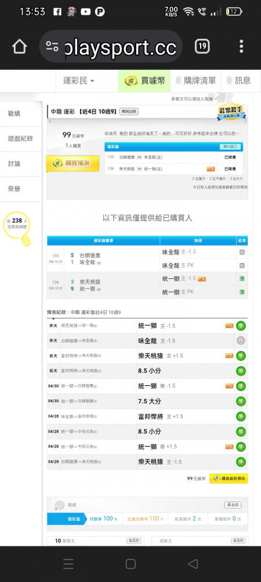Open the tab switcher showing 19 tabs
The height and width of the screenshot is (582, 261).
tap(202, 47)
